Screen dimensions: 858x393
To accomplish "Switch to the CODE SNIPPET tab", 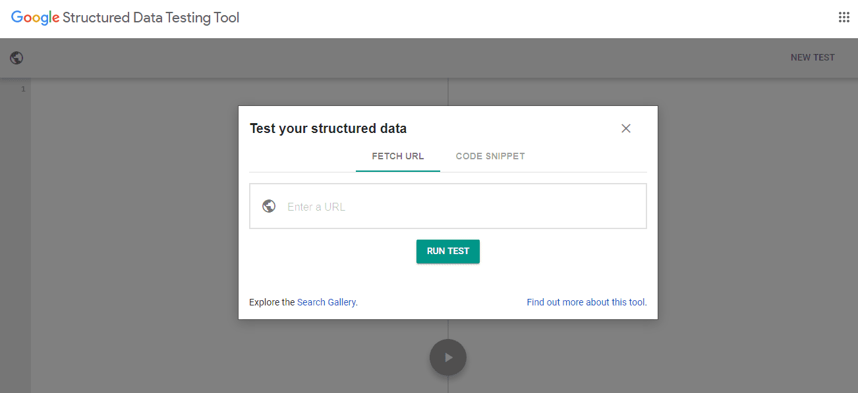I will point(490,156).
